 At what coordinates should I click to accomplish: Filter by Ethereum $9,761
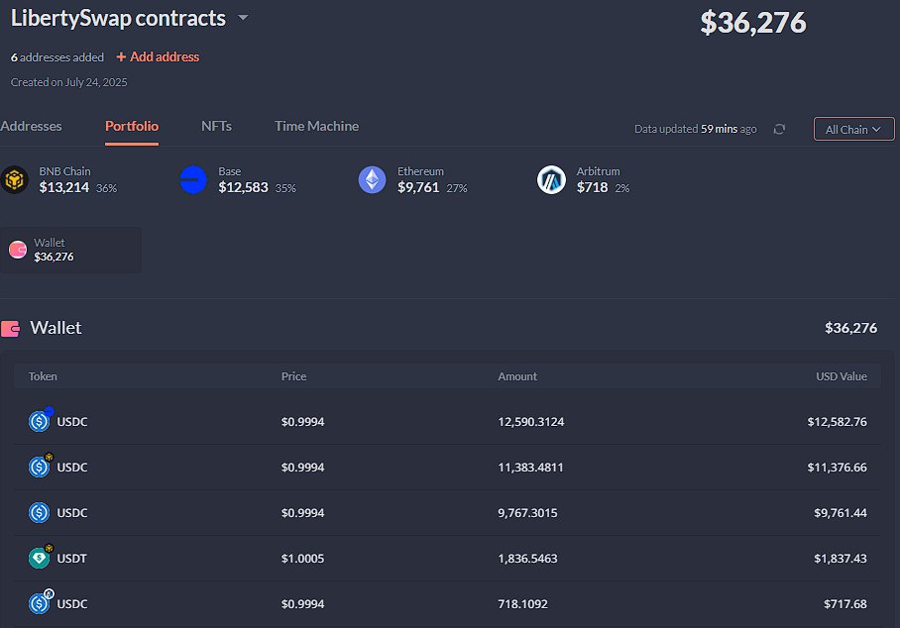tap(413, 180)
